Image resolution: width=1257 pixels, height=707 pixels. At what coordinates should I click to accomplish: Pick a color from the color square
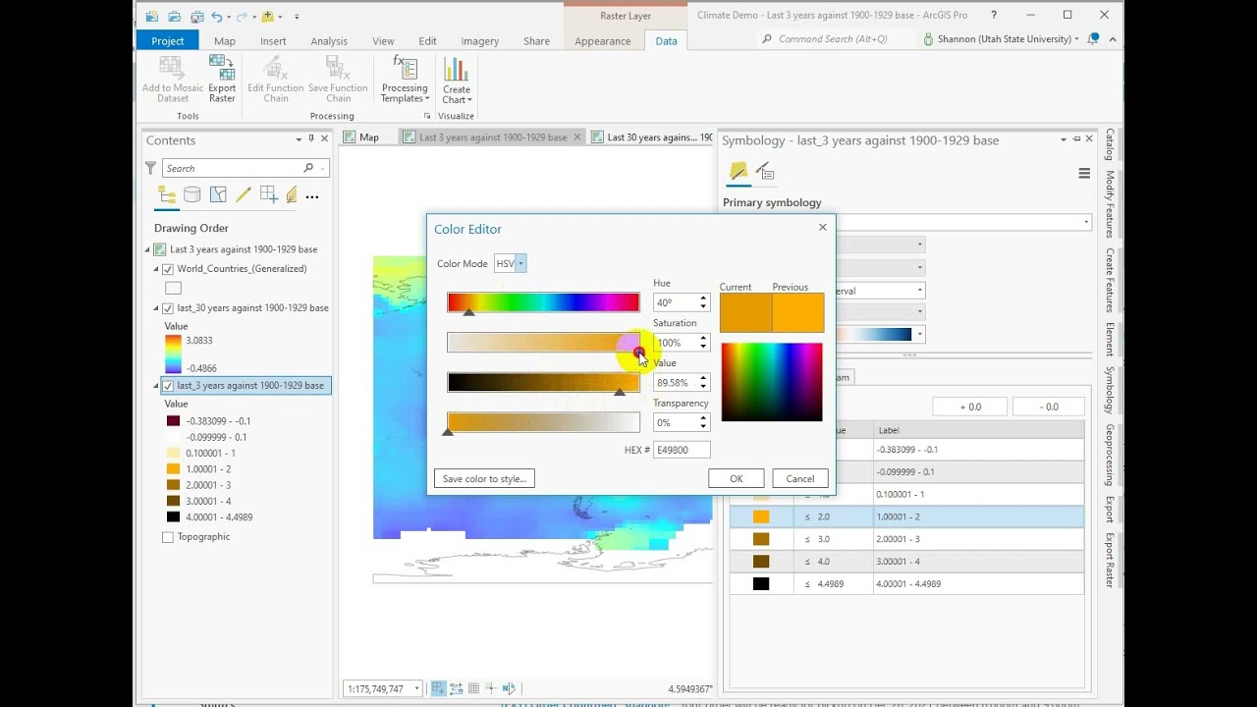[772, 382]
